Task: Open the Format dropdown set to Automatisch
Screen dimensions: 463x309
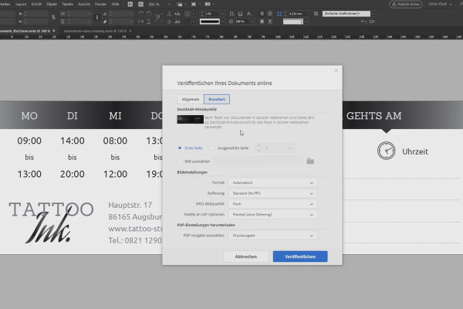Action: [x=273, y=183]
